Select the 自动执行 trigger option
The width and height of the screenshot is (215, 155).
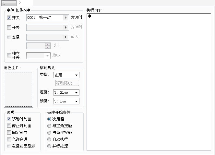point(49,139)
